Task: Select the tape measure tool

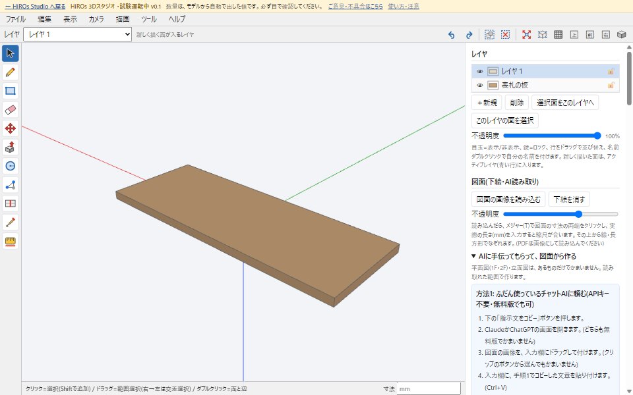Action: [x=11, y=242]
